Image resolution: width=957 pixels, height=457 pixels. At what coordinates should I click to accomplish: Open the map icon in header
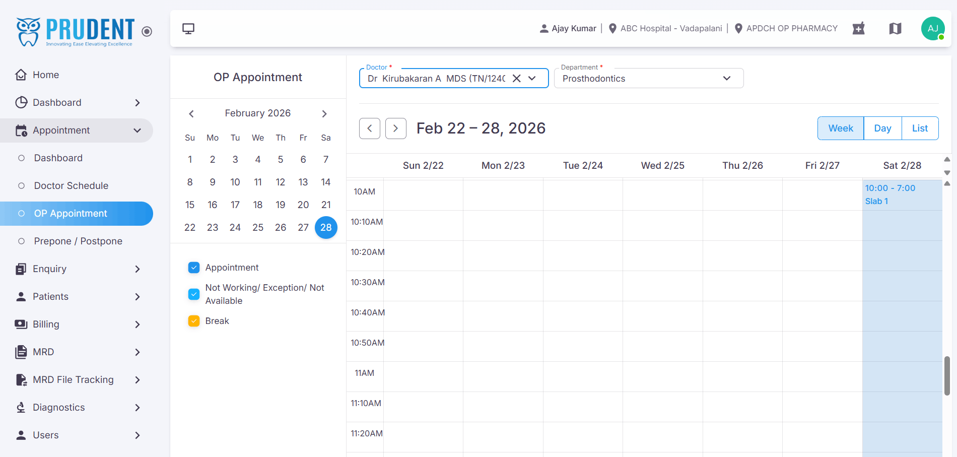point(895,29)
